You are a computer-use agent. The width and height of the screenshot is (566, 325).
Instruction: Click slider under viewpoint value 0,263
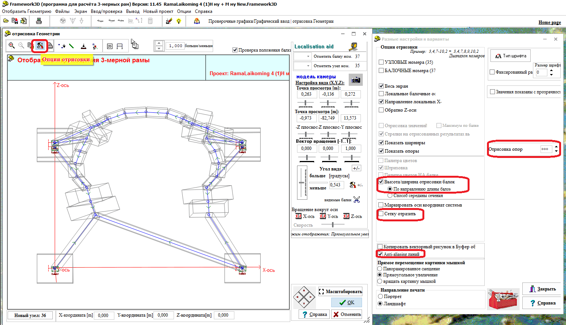tap(305, 103)
